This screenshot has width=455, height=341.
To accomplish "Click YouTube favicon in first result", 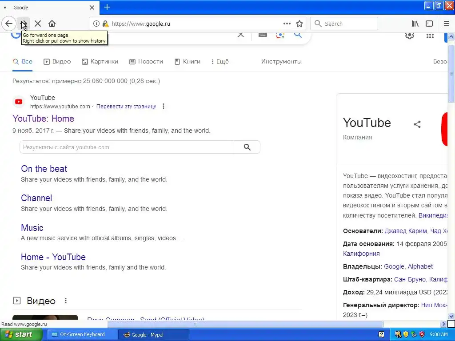I will point(19,102).
